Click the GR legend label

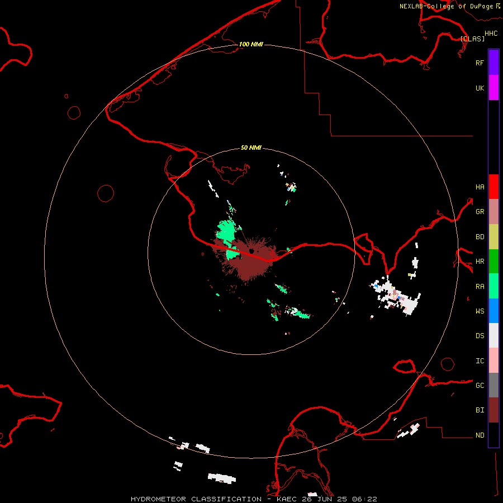pos(480,212)
